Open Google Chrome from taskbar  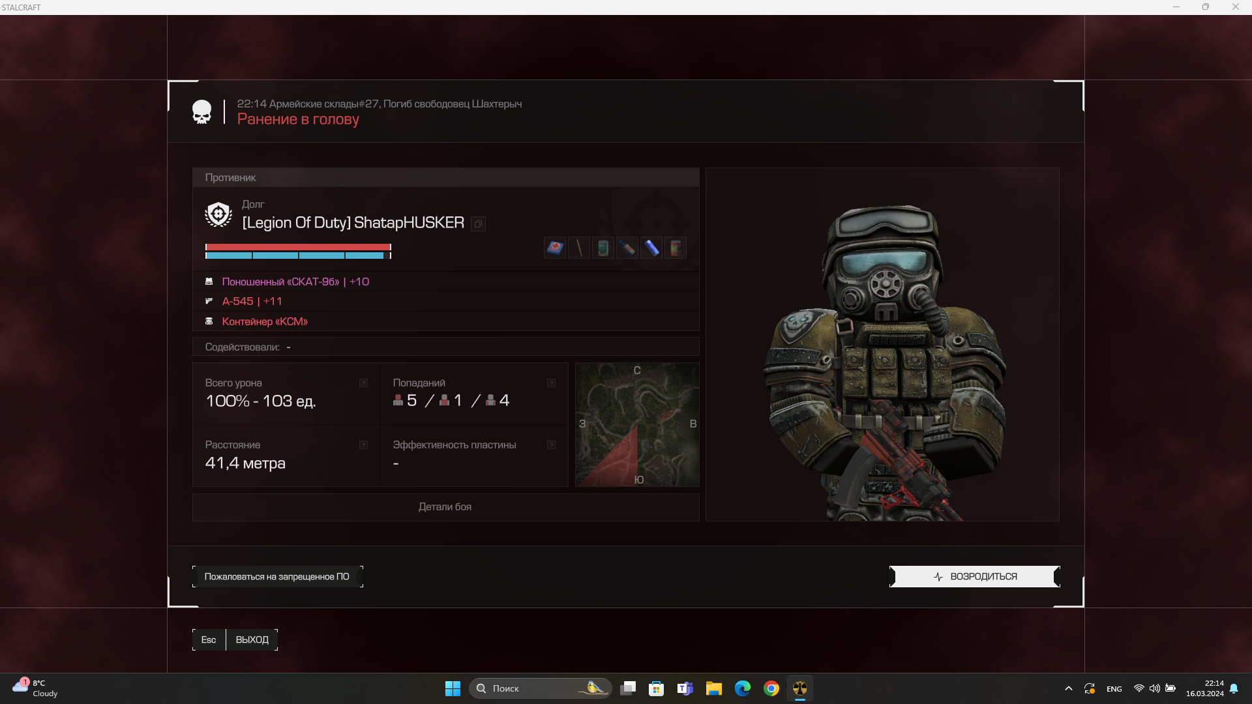pos(771,688)
